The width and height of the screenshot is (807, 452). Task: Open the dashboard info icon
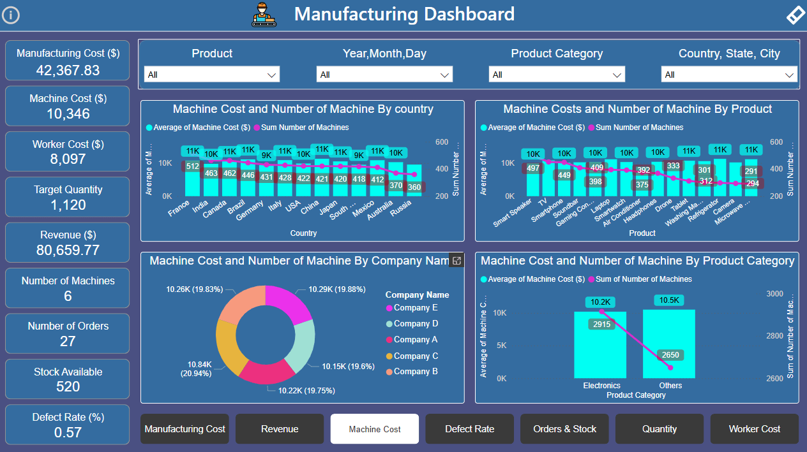(x=11, y=15)
